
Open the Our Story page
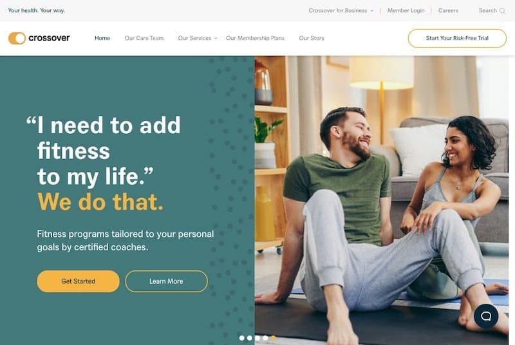(312, 38)
